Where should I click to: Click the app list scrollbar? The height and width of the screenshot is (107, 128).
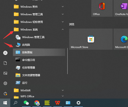click(x=67, y=61)
